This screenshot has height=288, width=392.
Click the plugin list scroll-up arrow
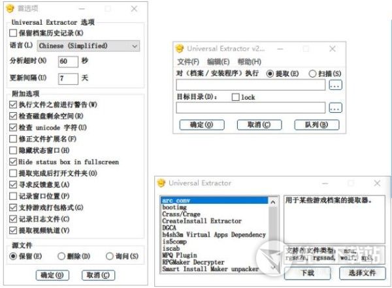pos(273,202)
